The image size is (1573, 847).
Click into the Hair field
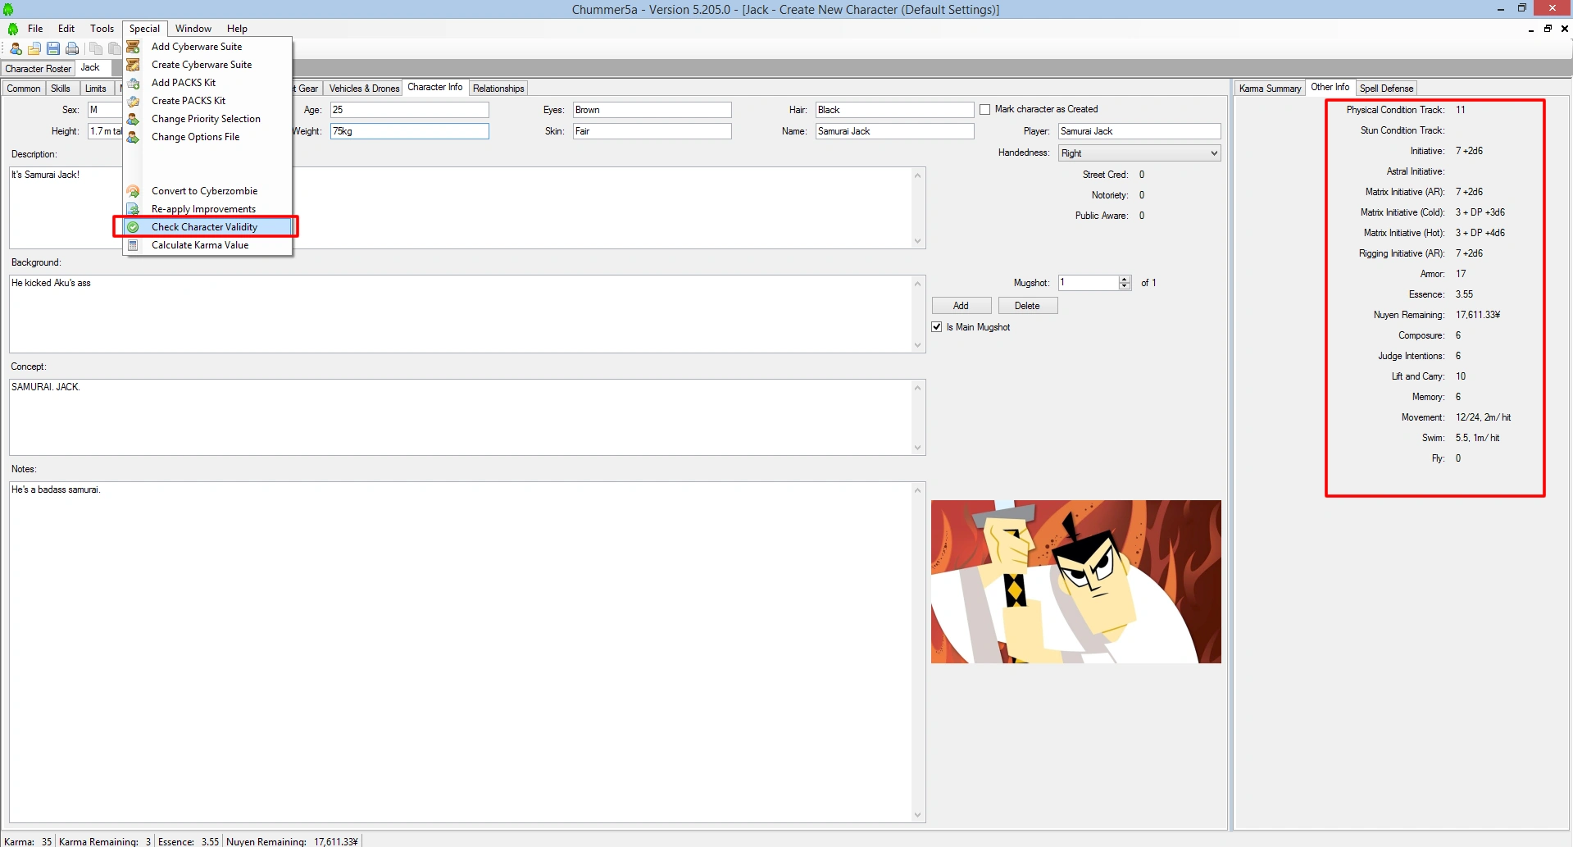tap(895, 110)
